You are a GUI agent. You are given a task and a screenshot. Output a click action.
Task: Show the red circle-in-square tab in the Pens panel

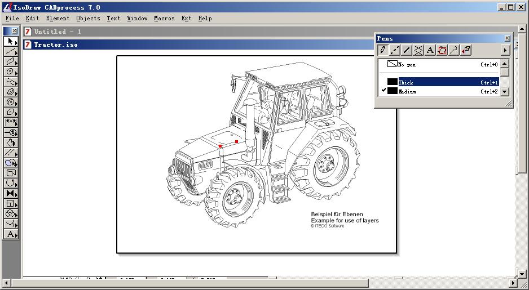coord(442,50)
